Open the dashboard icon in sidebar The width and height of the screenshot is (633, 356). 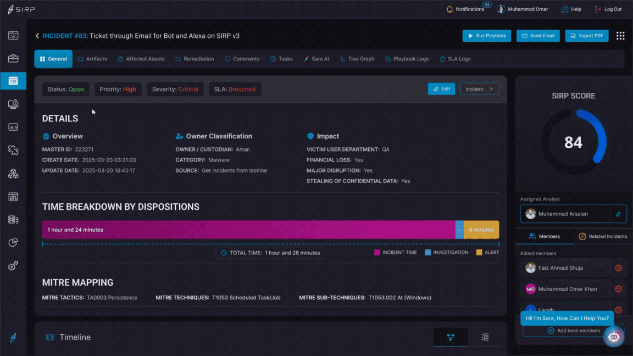coord(13,36)
